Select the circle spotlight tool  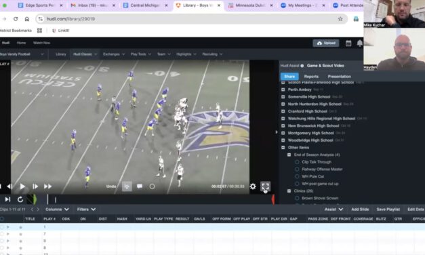tap(152, 187)
